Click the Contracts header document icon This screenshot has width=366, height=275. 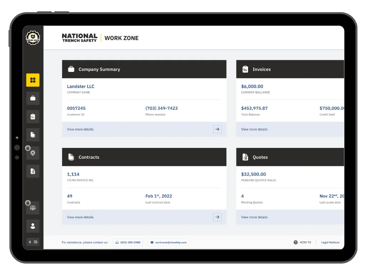tap(71, 157)
